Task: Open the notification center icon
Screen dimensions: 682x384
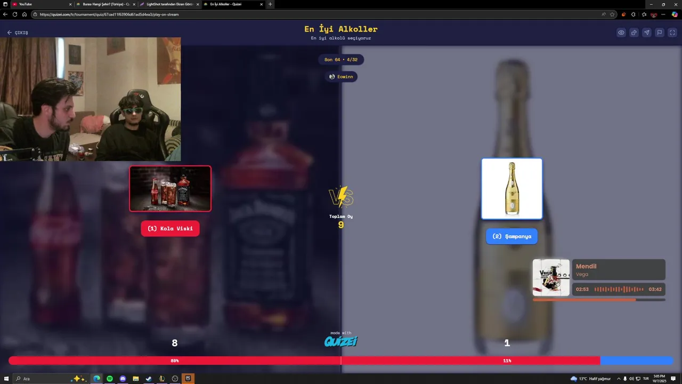Action: tap(673, 379)
